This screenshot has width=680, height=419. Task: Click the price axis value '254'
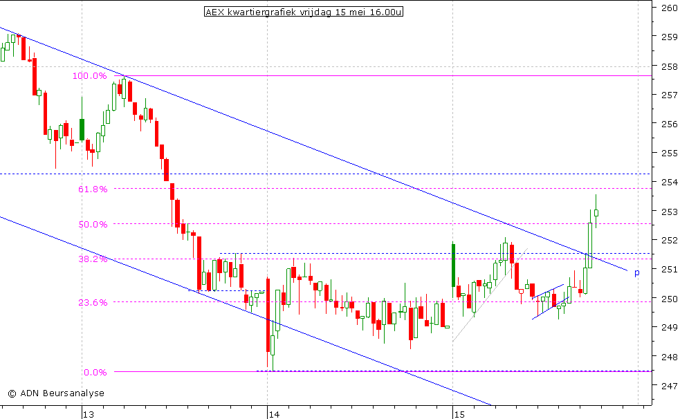(x=669, y=182)
